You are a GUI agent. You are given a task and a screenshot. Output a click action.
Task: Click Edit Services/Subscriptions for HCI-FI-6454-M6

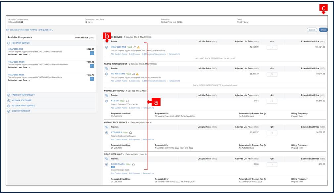pos(154,81)
